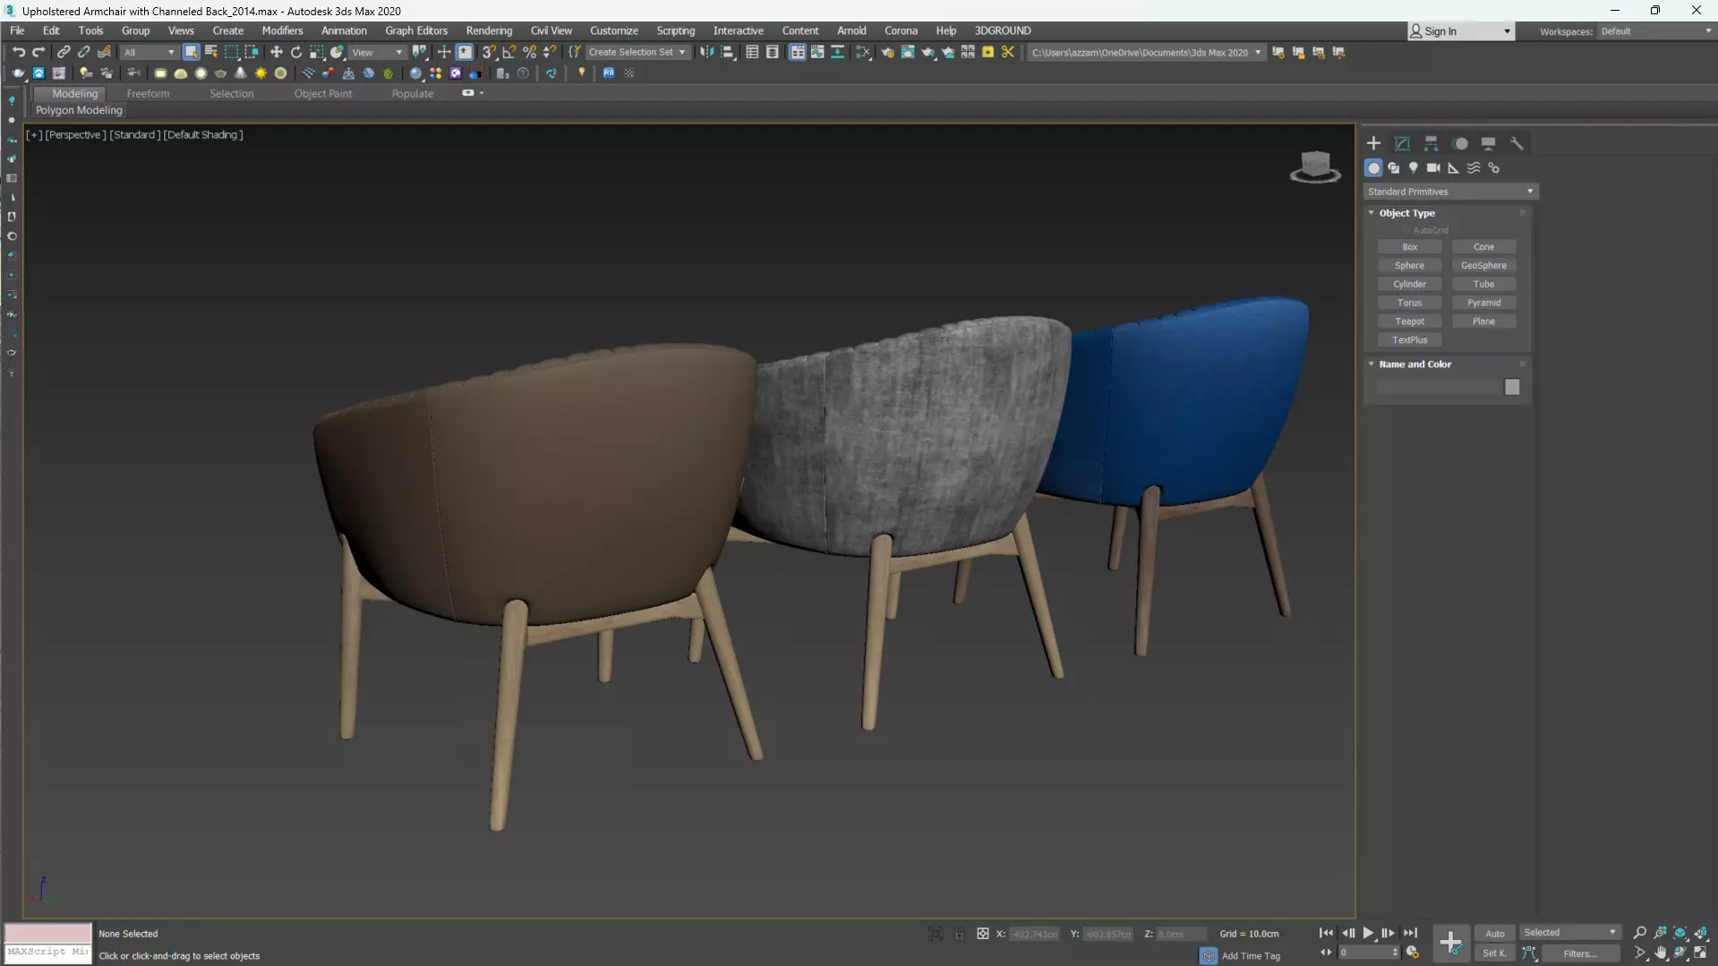Image resolution: width=1718 pixels, height=966 pixels.
Task: Toggle Percent Snap
Action: (x=530, y=52)
